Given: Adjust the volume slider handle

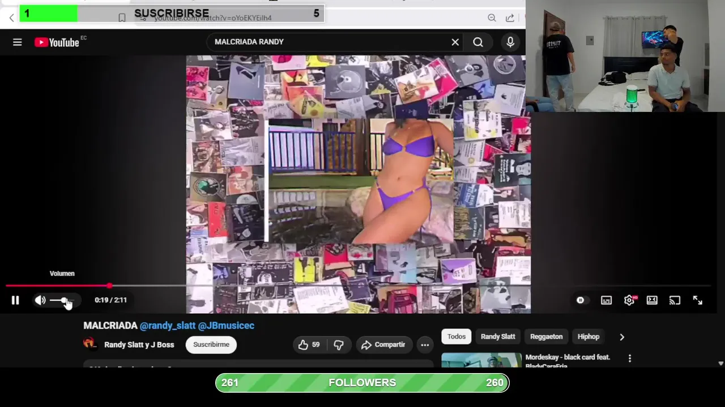Looking at the screenshot, I should 64,300.
